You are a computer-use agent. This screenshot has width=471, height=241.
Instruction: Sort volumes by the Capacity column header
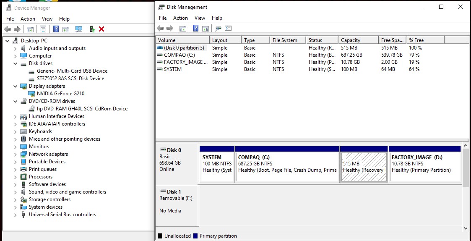click(x=356, y=40)
